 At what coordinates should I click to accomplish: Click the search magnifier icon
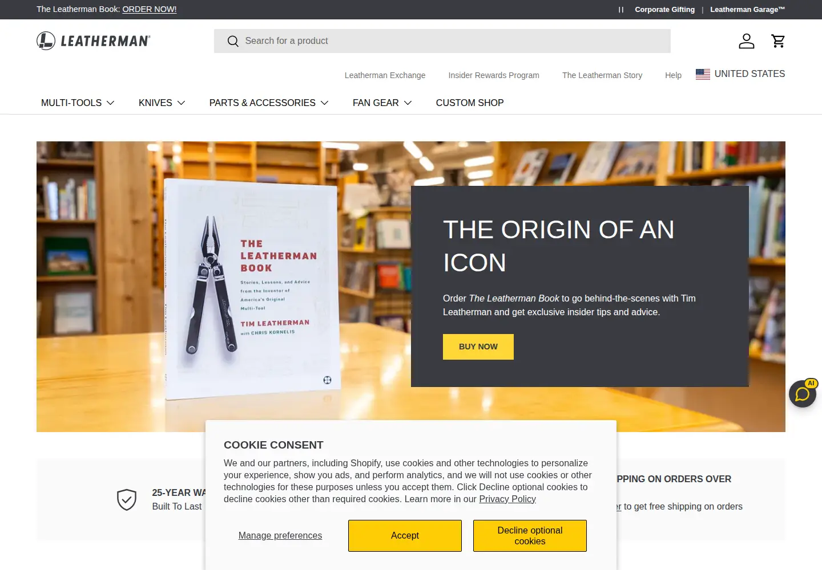coord(233,41)
